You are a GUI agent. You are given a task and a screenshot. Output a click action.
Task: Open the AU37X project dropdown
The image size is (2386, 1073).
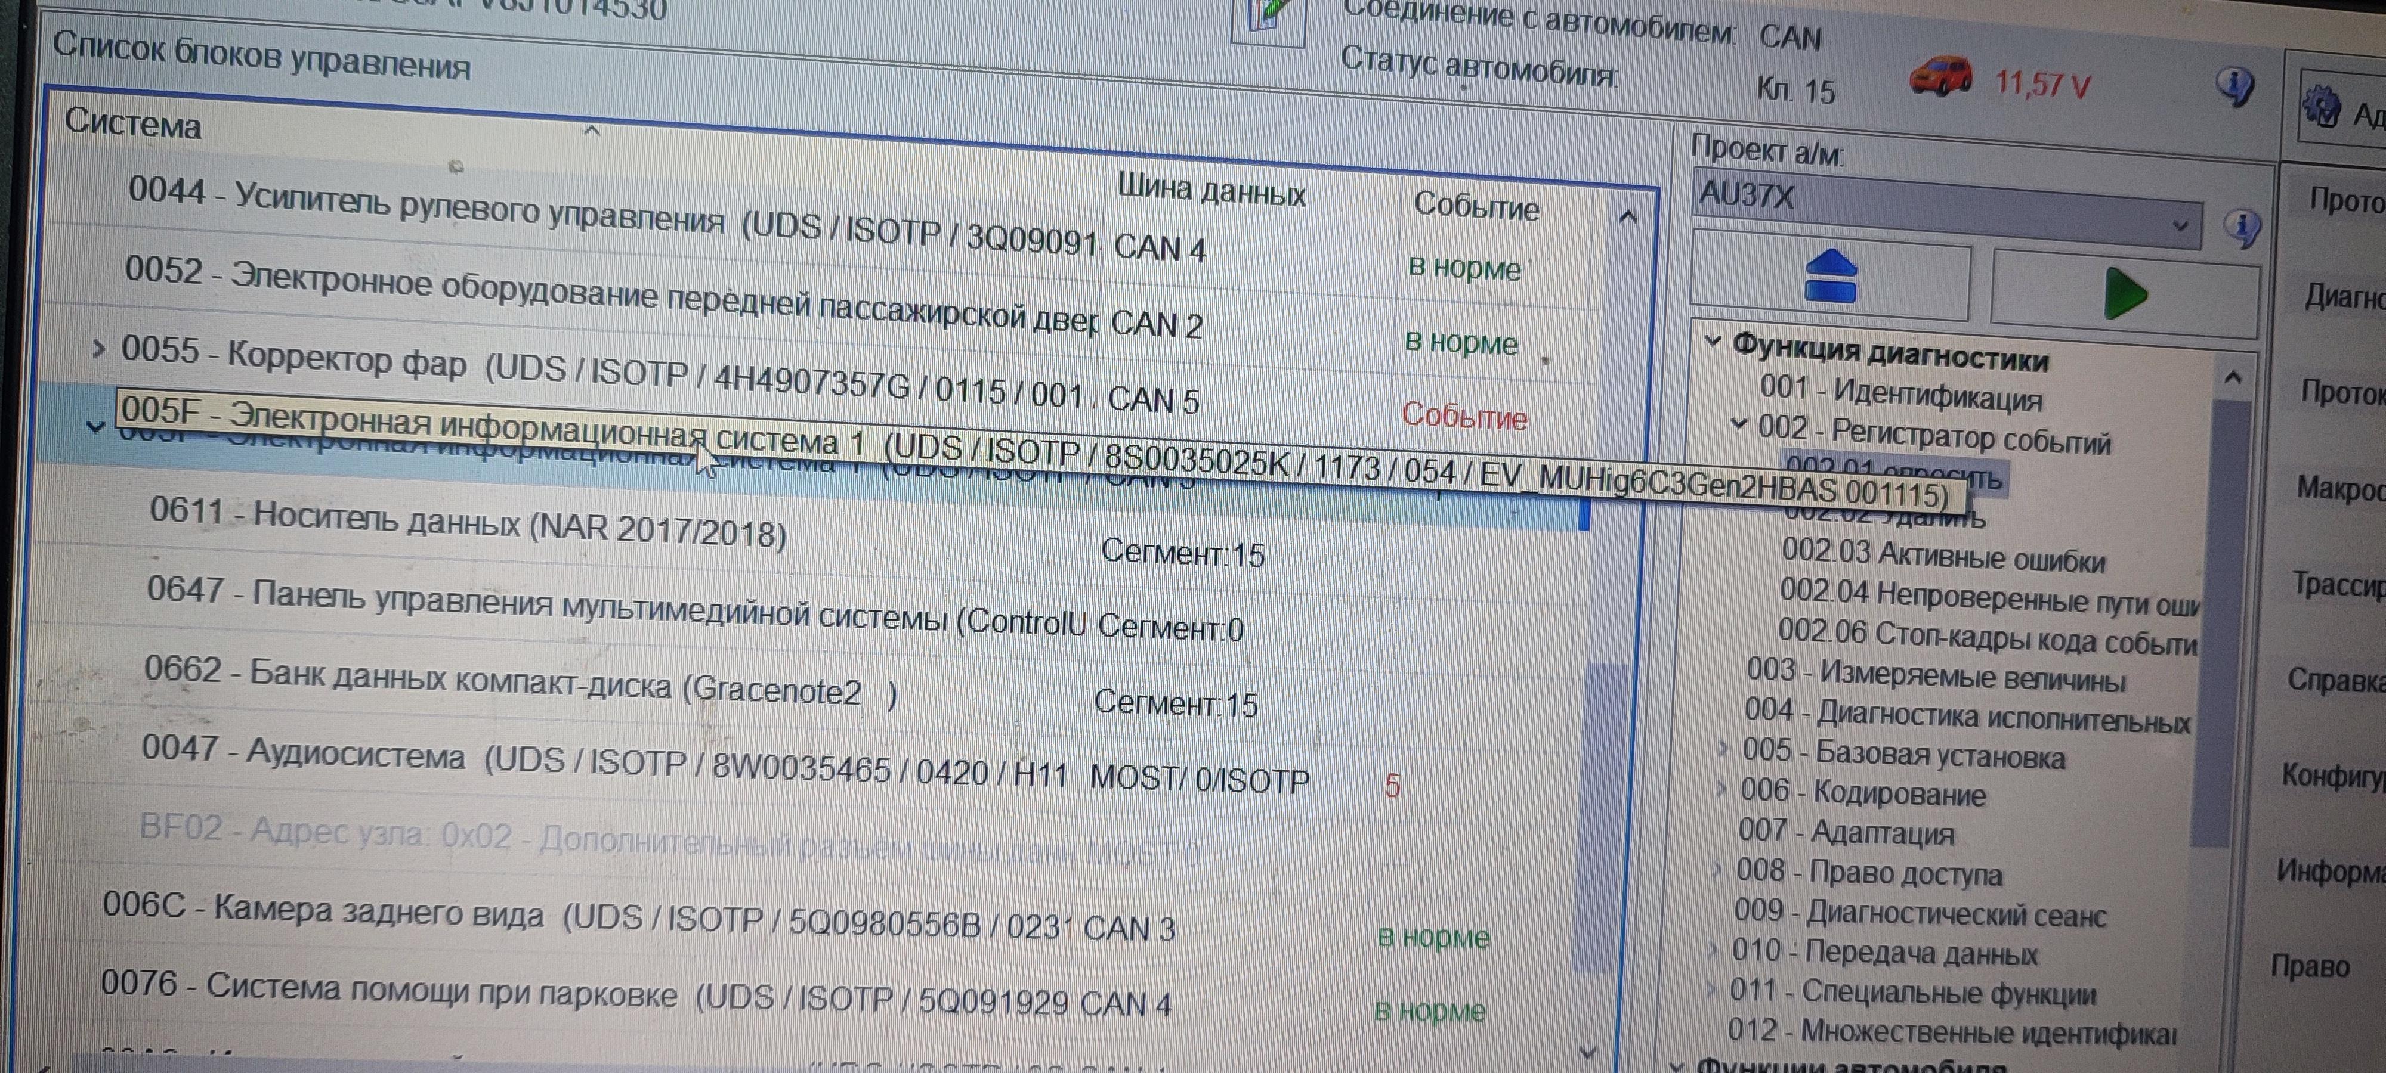(x=2180, y=225)
